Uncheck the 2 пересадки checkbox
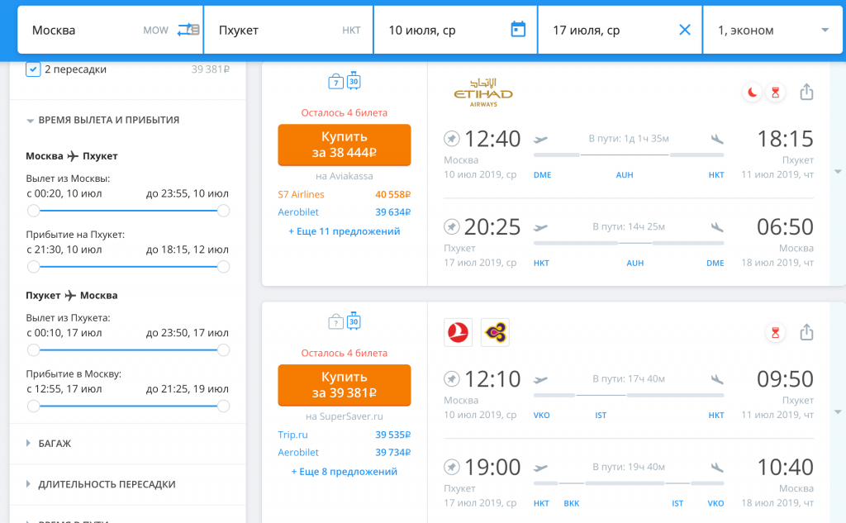 (x=33, y=69)
